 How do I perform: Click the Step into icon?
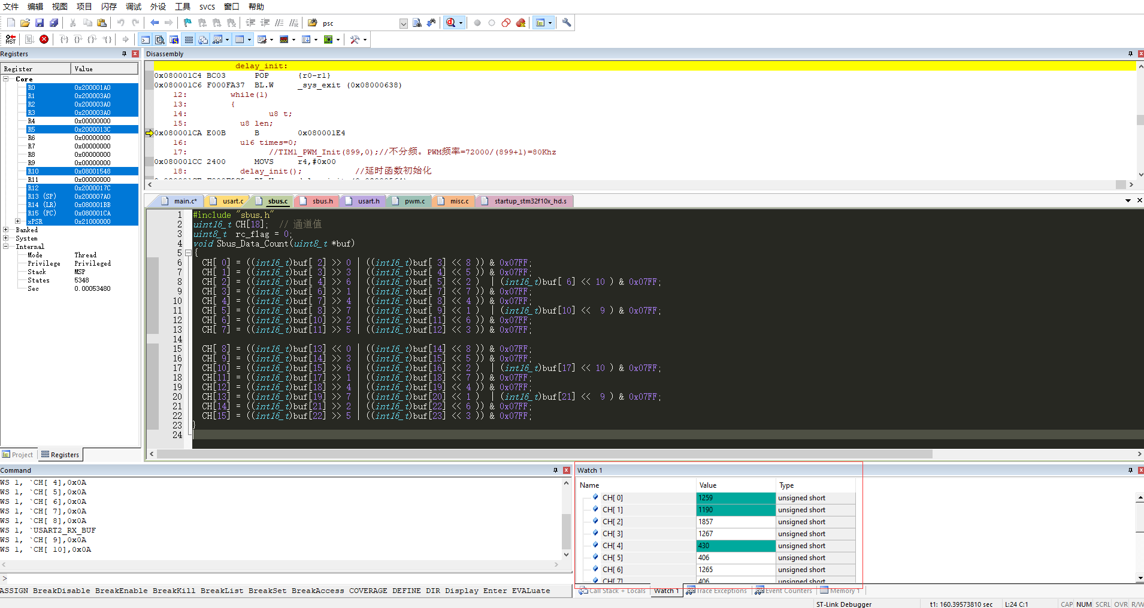click(x=64, y=39)
